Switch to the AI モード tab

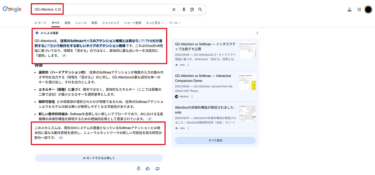click(x=40, y=23)
